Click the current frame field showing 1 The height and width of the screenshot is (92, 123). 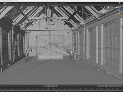(101, 86)
